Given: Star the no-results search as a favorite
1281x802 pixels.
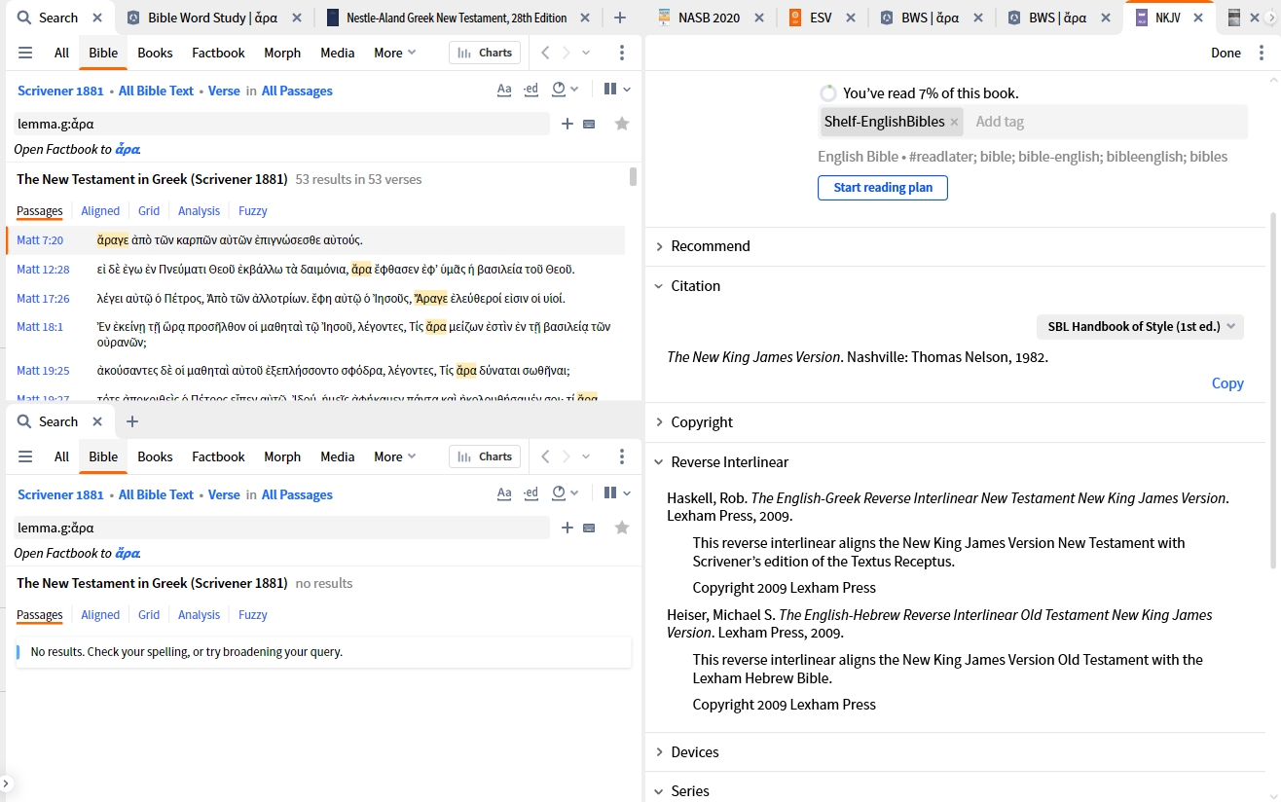Looking at the screenshot, I should point(622,528).
